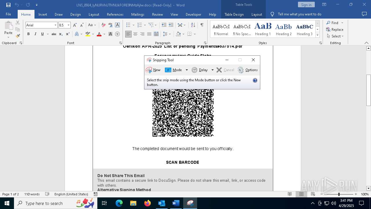Viewport: 371px width, 209px height.
Task: Click Replace in Editing group
Action: 335,29
